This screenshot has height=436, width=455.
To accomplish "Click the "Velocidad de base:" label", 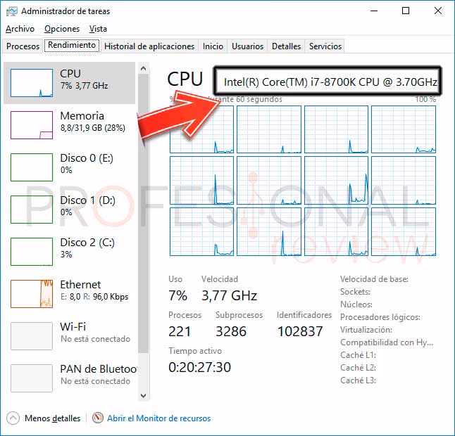I will tap(374, 279).
